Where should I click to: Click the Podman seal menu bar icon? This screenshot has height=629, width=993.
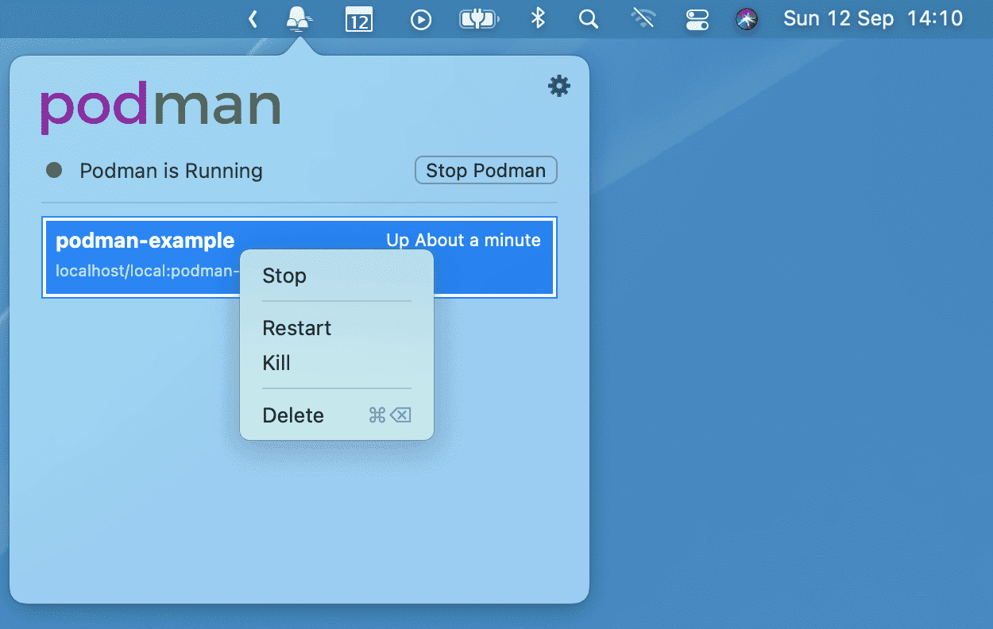[x=299, y=18]
